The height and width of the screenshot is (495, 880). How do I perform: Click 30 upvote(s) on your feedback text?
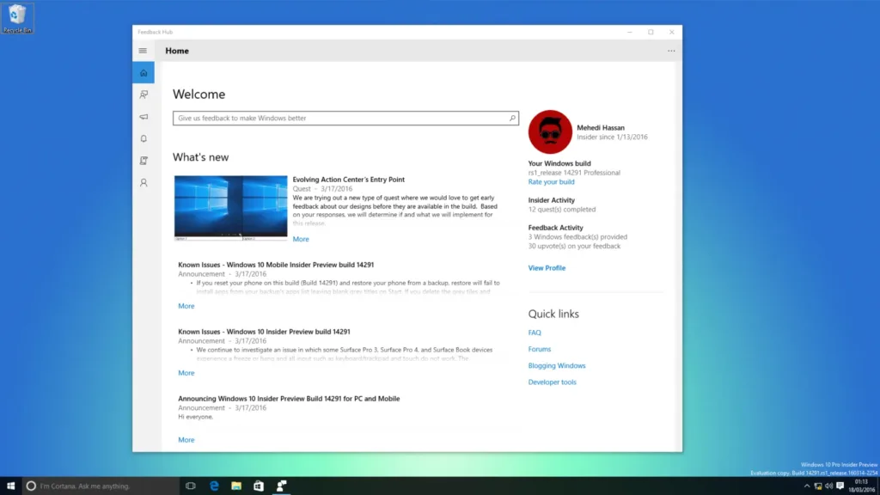click(x=574, y=247)
